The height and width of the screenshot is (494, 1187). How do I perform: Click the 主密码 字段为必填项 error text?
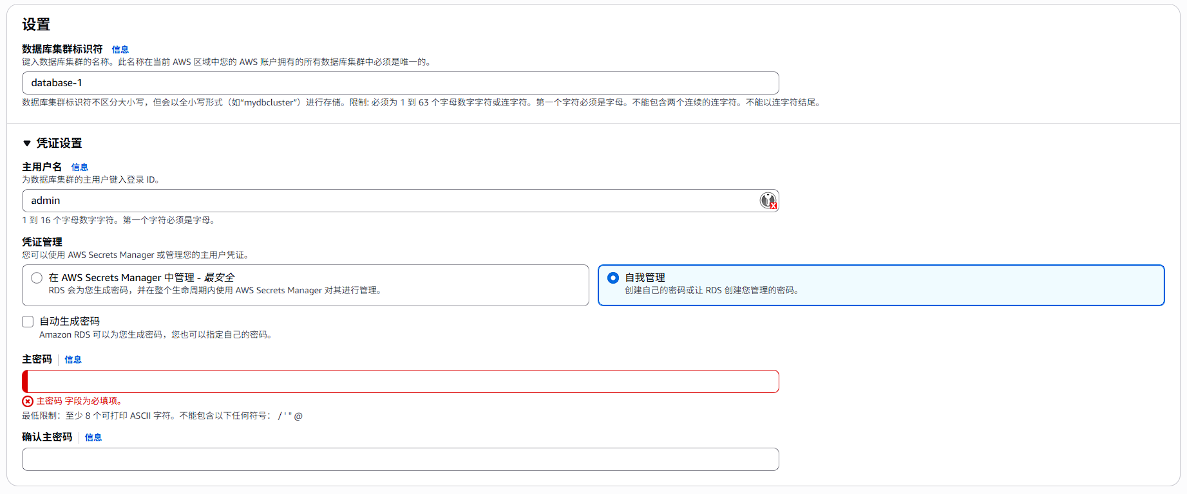click(x=79, y=401)
